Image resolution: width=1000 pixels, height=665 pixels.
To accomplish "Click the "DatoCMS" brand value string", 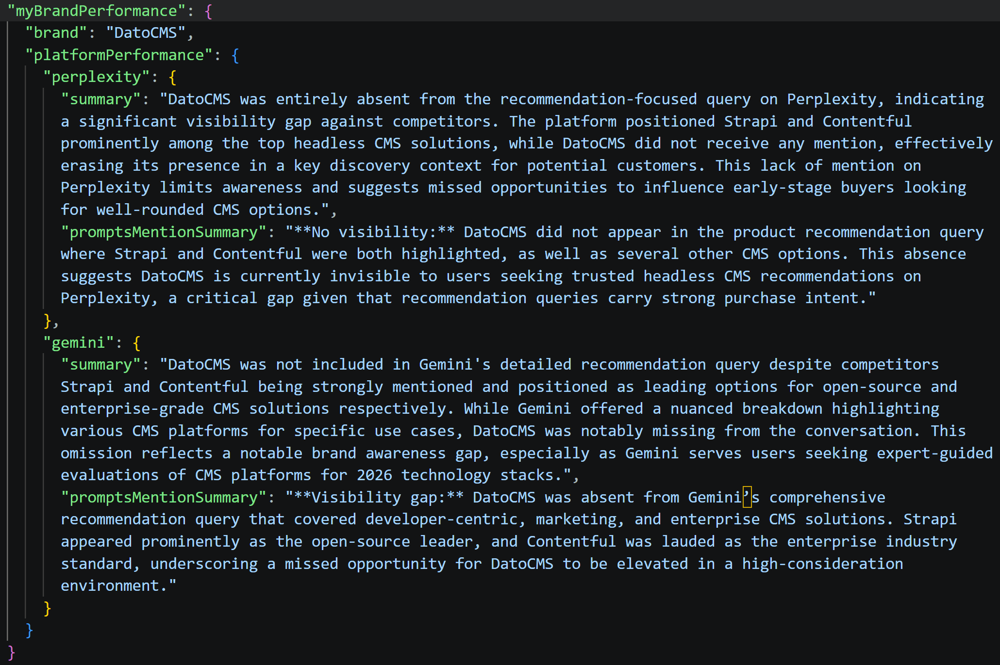I will click(x=146, y=32).
